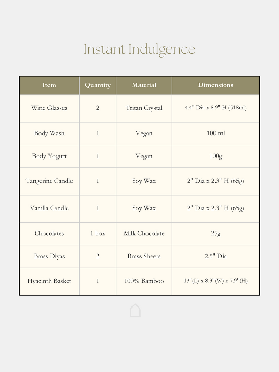
Task: Click the Milk Chocolate material cell
Action: (144, 233)
